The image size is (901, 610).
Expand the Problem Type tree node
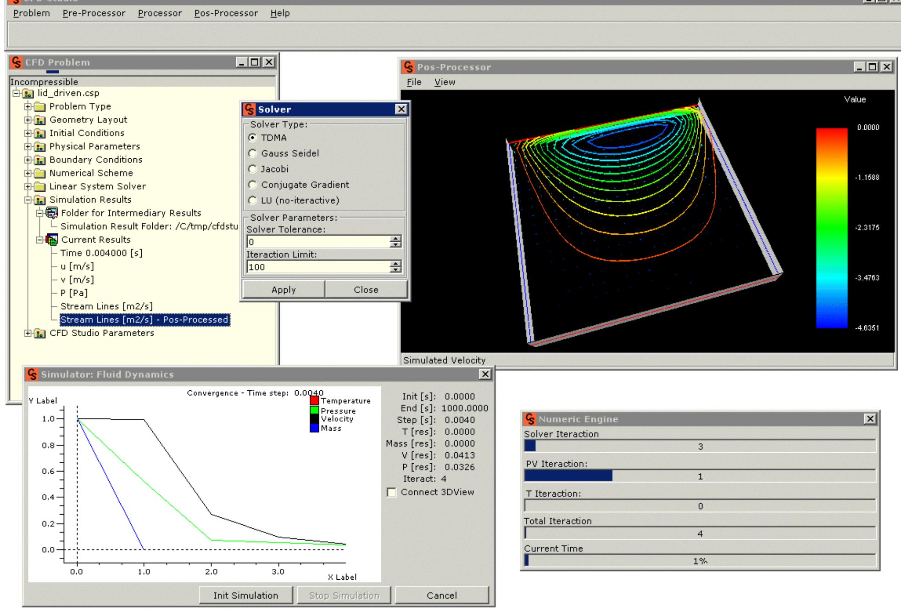[28, 107]
